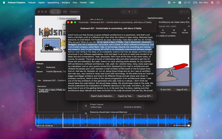222x139 pixels.
Task: Click the screen recording menu bar icon
Action: point(195,3)
